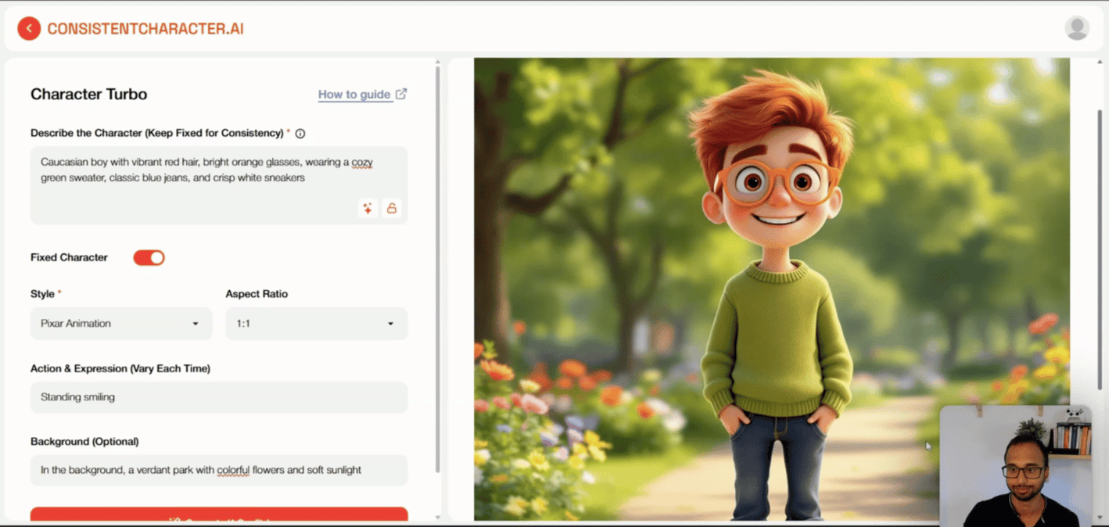The width and height of the screenshot is (1109, 527).
Task: Click the external link icon beside How to guide
Action: coord(402,93)
